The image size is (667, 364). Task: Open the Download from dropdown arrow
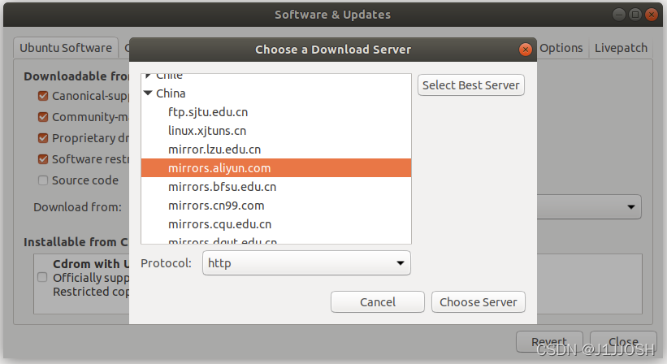(630, 207)
